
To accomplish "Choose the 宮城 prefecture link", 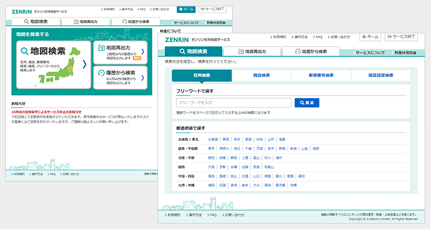I will (248, 140).
